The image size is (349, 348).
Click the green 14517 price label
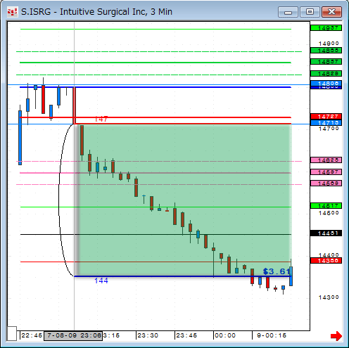(x=326, y=206)
